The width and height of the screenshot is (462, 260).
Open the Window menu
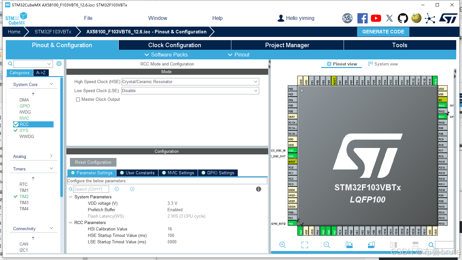click(x=158, y=18)
